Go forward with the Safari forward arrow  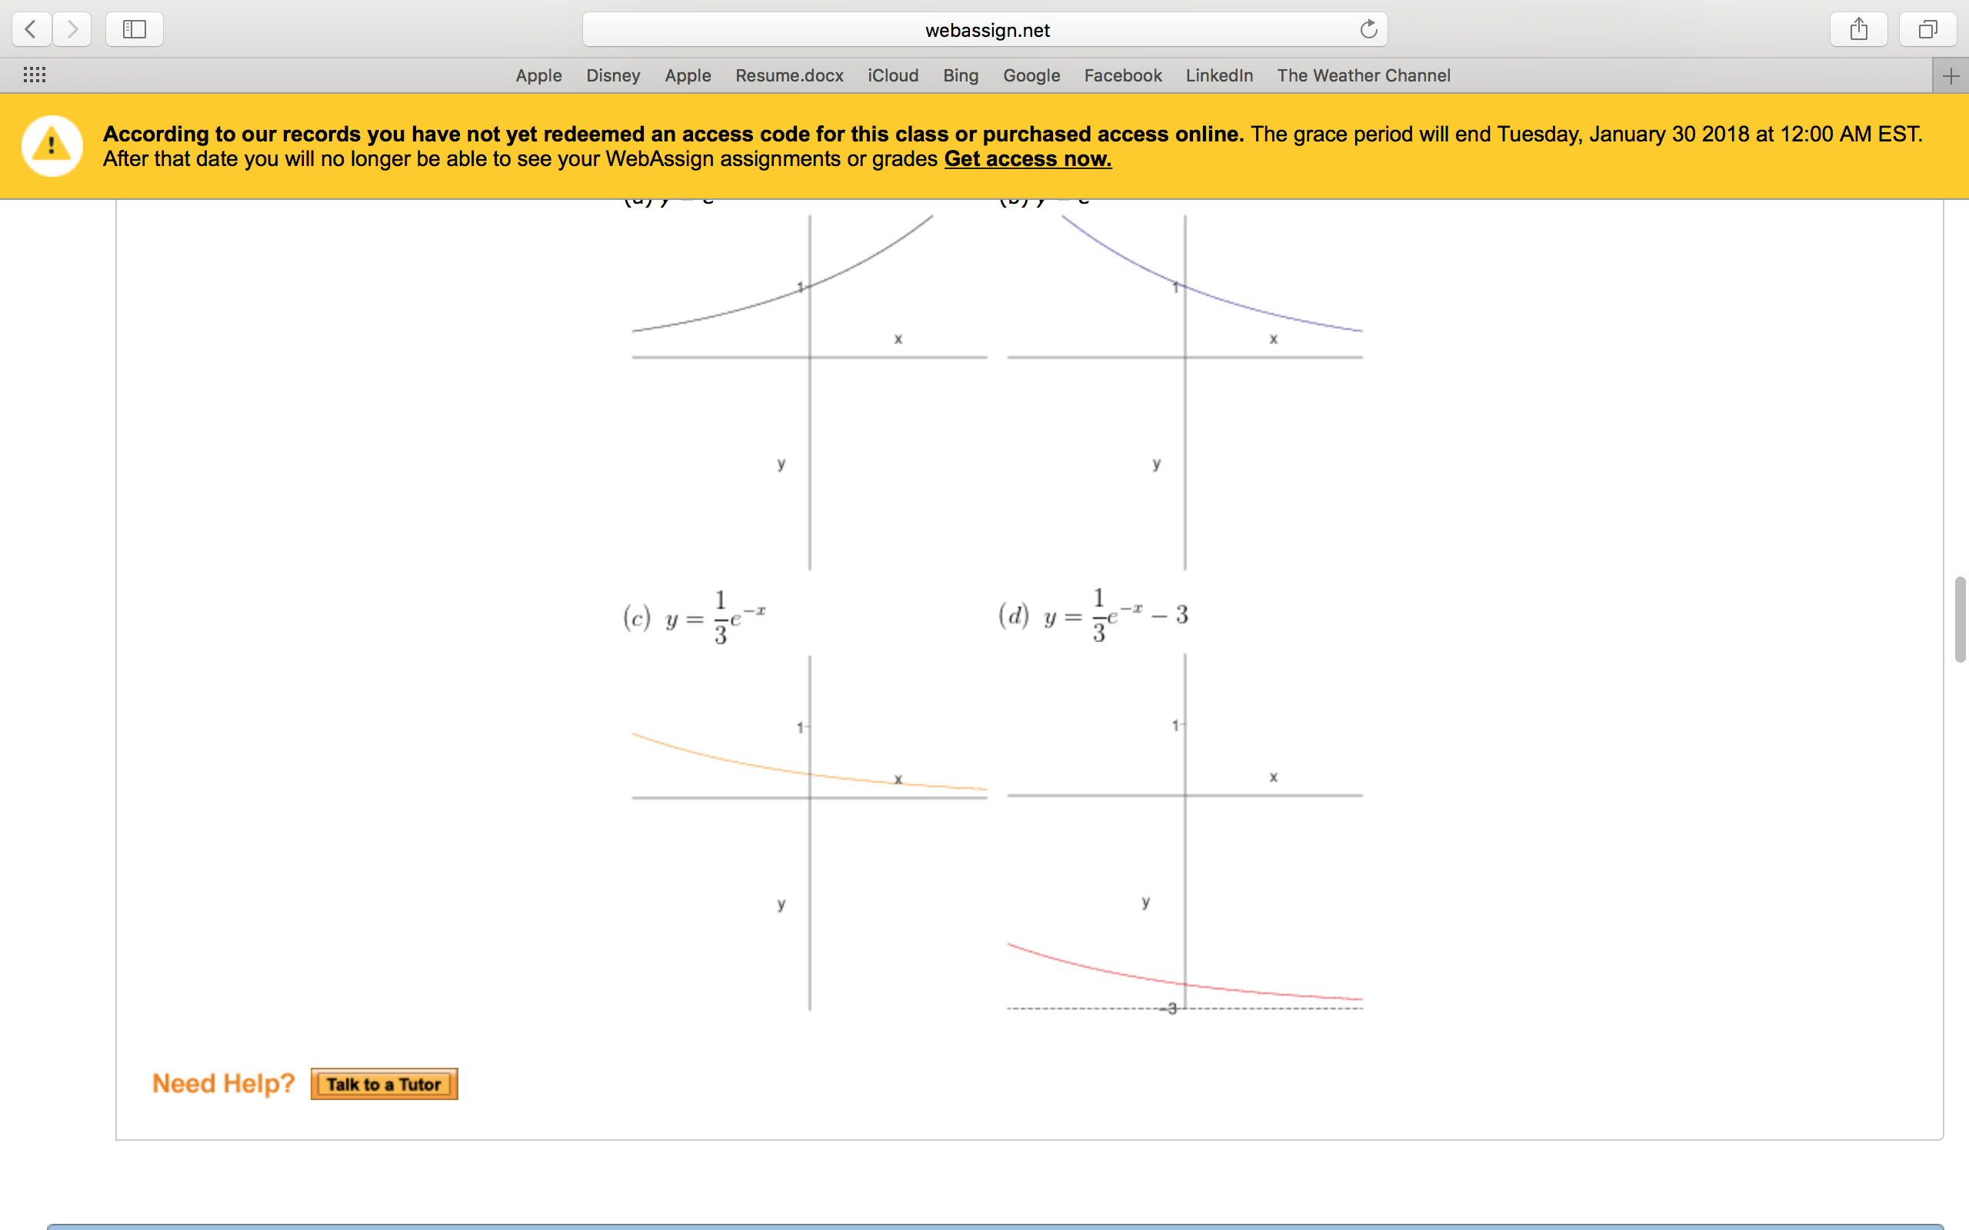tap(72, 30)
